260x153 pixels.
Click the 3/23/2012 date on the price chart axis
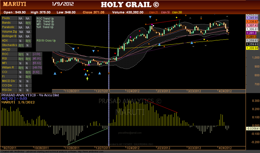click(x=194, y=91)
